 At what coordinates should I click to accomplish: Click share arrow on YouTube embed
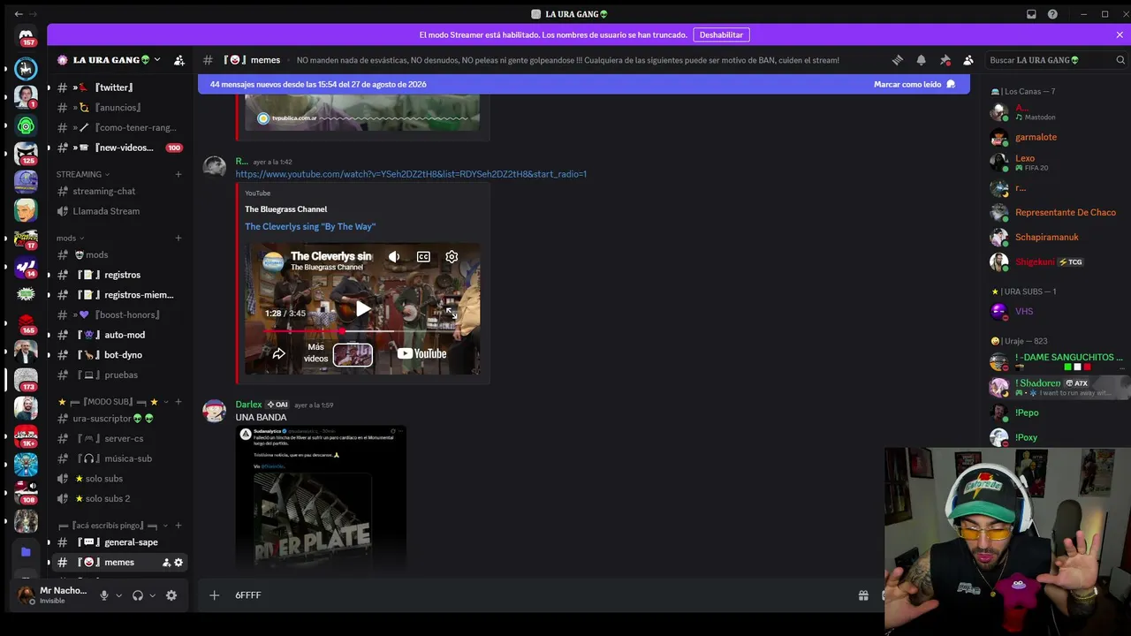tap(278, 353)
